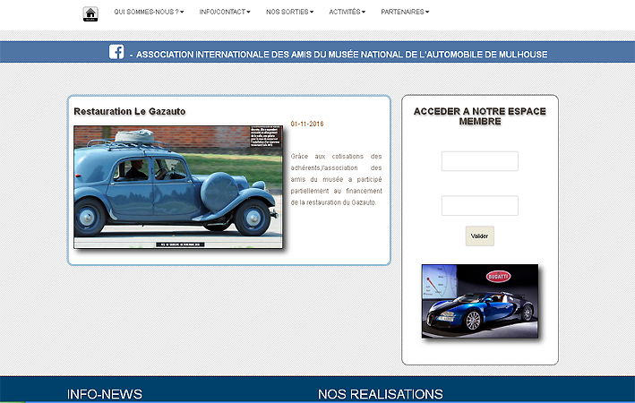Expand the Qui sommes-nous menu
635x403 pixels.
(149, 13)
